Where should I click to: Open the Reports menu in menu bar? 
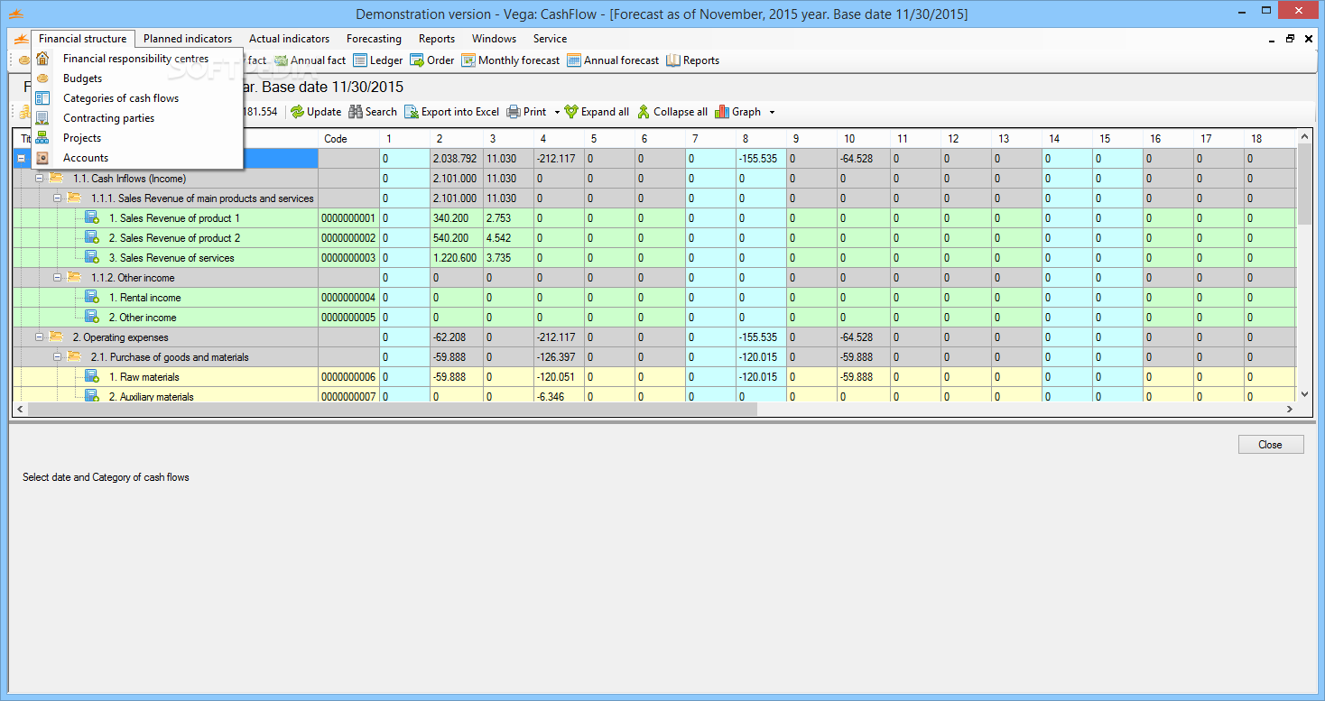(x=437, y=39)
